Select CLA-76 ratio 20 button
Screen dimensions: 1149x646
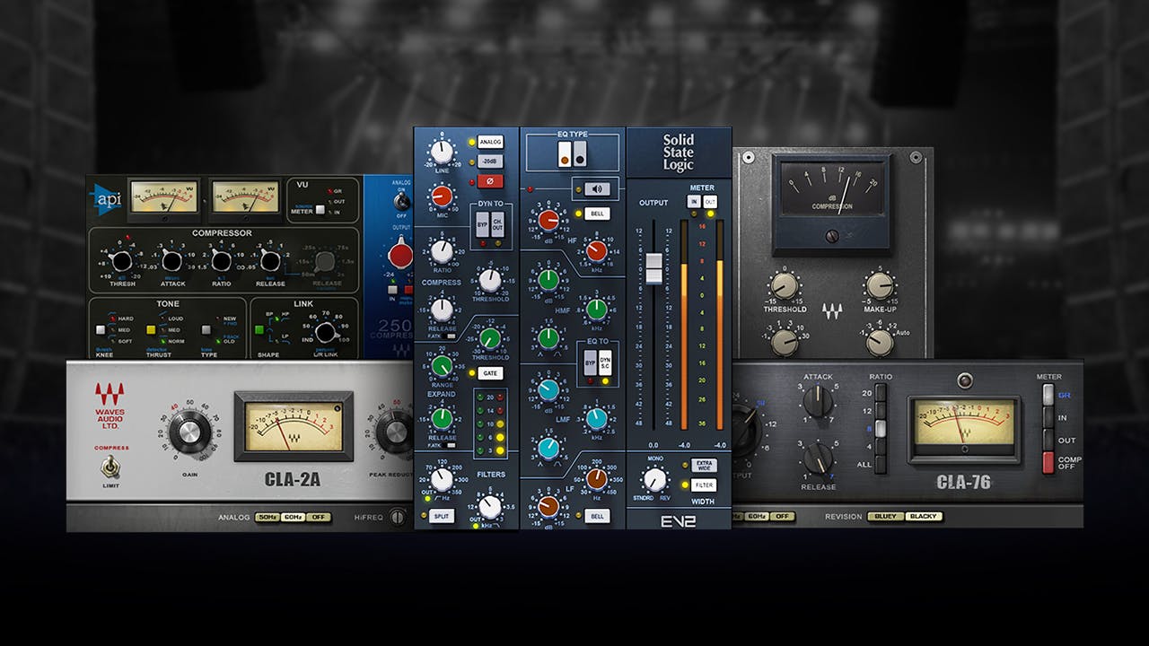[880, 394]
